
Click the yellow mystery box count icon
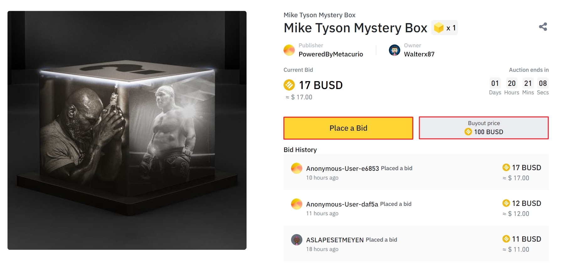point(438,28)
